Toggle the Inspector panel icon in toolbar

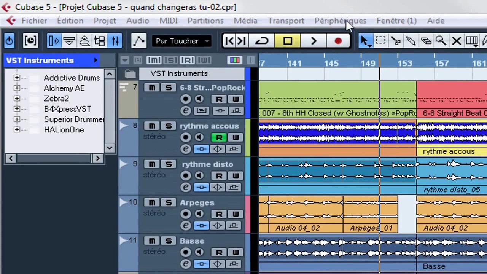point(54,41)
